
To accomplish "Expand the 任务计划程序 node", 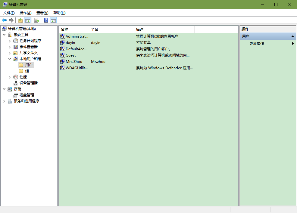I will pyautogui.click(x=10, y=41).
